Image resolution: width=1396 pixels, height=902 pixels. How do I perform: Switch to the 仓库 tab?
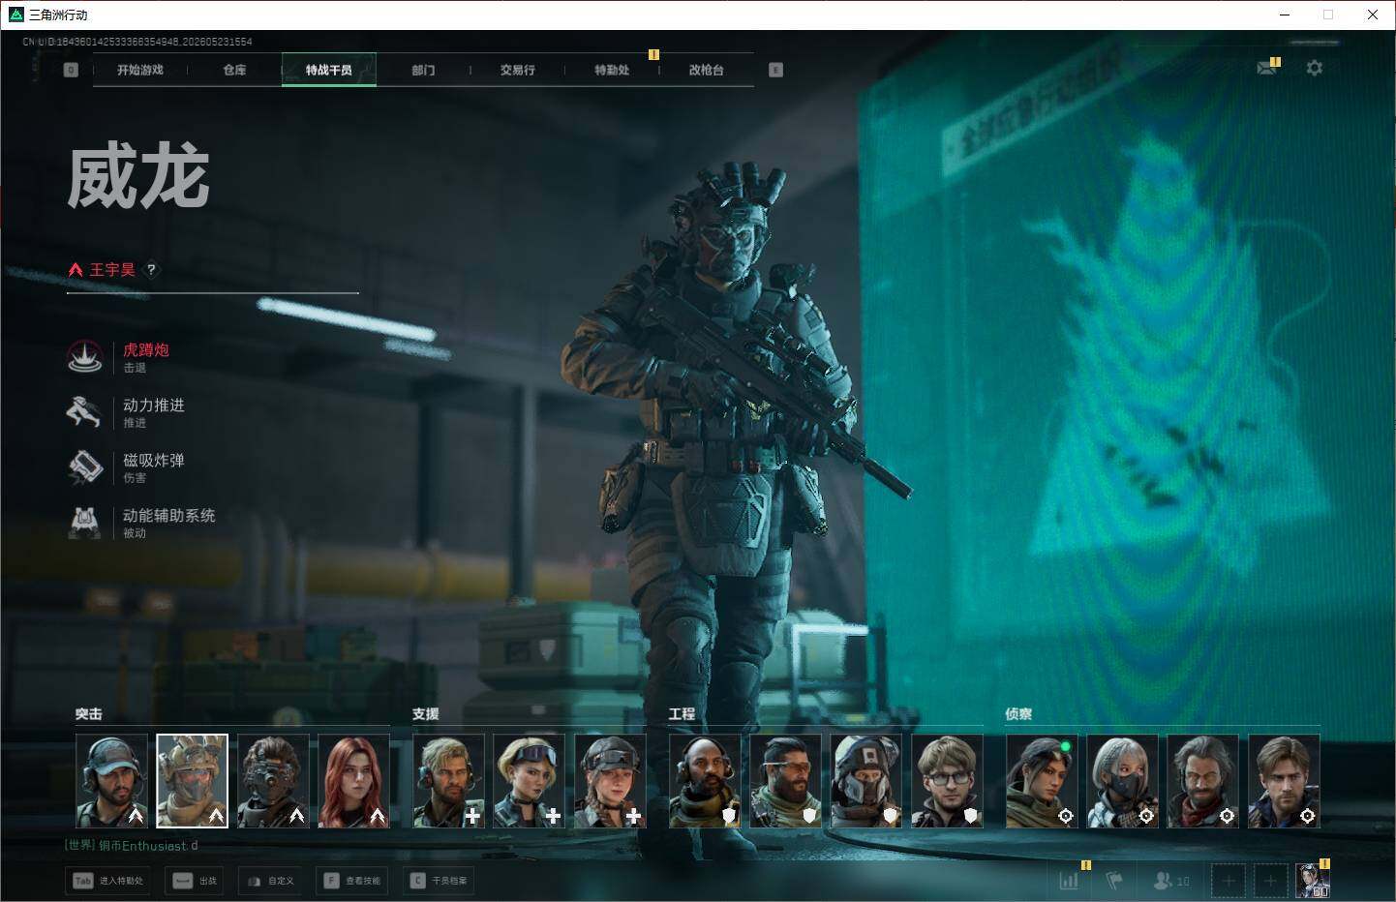(234, 70)
